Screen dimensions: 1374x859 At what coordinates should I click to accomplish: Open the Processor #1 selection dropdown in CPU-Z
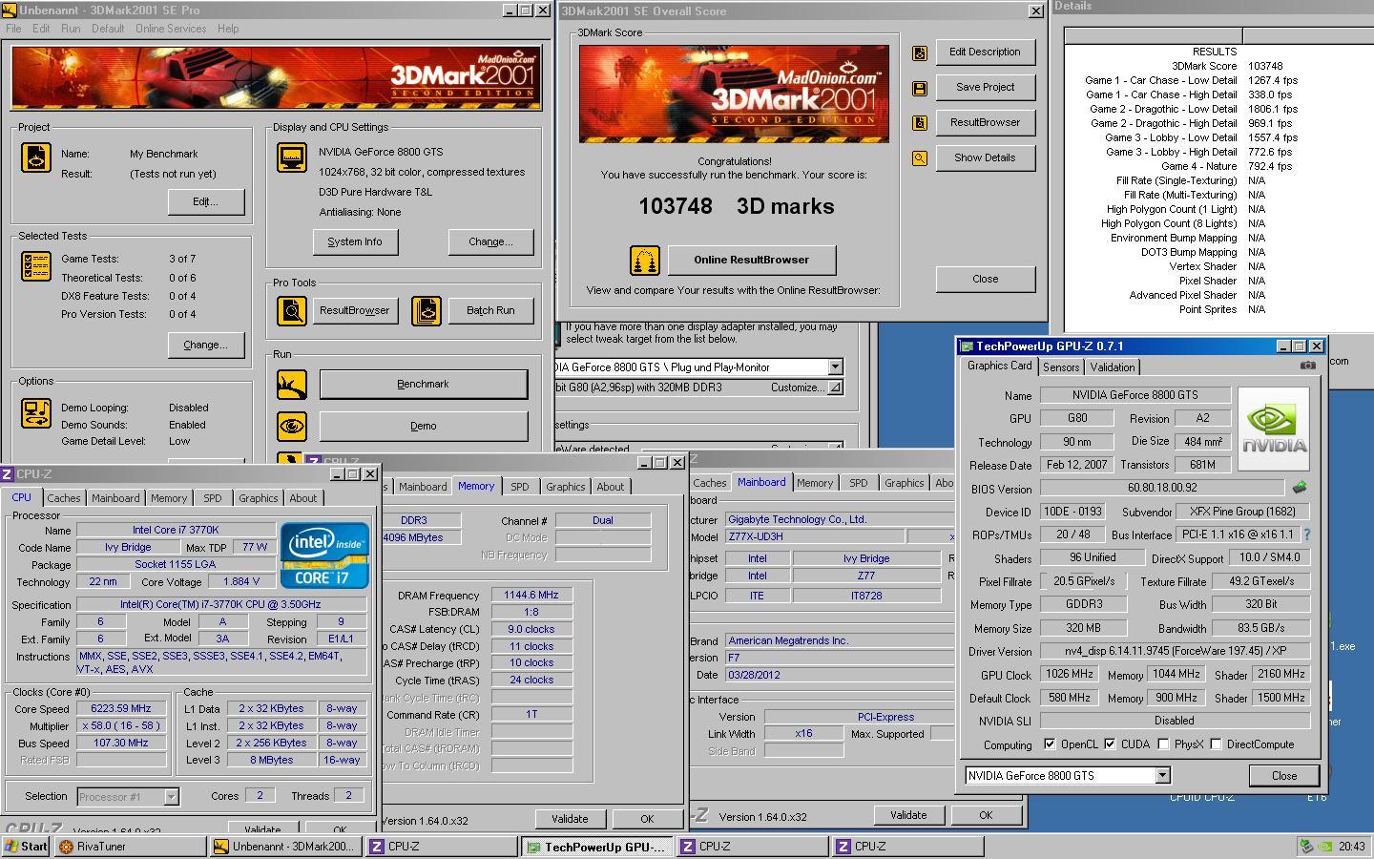pos(171,796)
